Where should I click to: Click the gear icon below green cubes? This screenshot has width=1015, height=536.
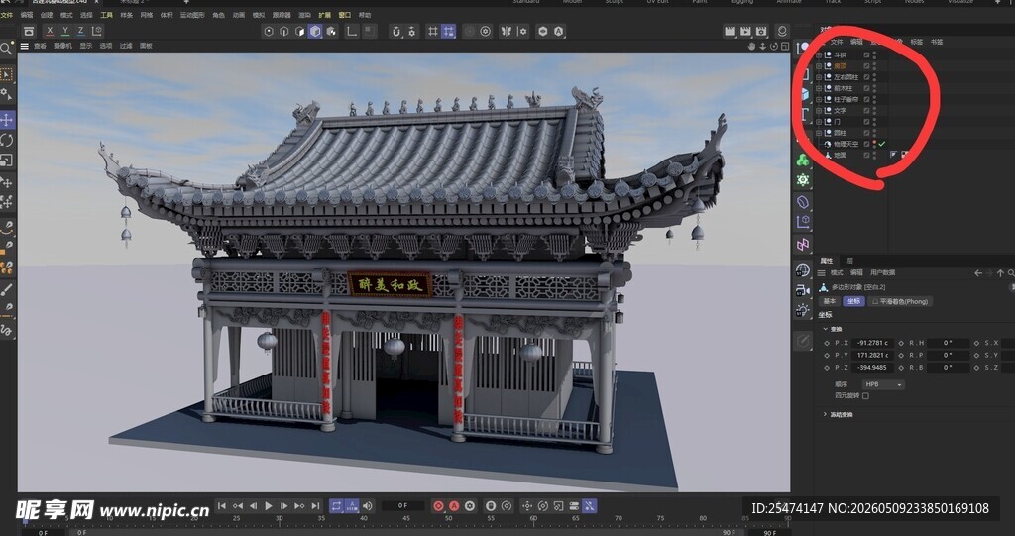pyautogui.click(x=803, y=180)
